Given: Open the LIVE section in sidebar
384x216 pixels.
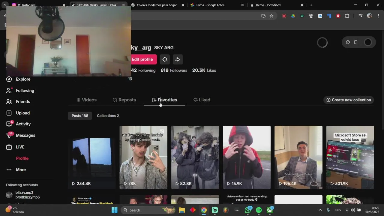Looking at the screenshot, I should [16, 147].
